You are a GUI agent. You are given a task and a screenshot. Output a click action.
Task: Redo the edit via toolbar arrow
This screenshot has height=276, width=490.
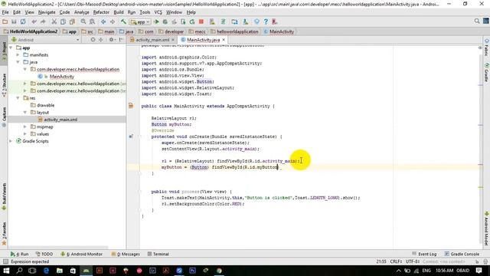[x=43, y=21]
